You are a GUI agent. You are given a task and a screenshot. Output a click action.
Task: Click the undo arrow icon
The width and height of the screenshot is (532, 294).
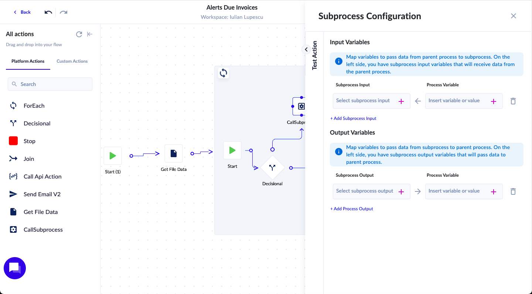[48, 12]
